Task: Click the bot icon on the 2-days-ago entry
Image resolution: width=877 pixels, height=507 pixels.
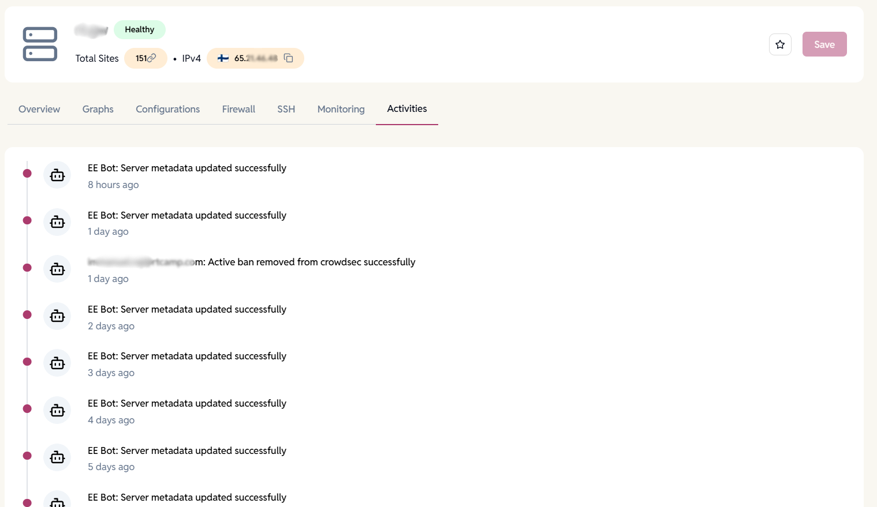Action: [x=57, y=316]
